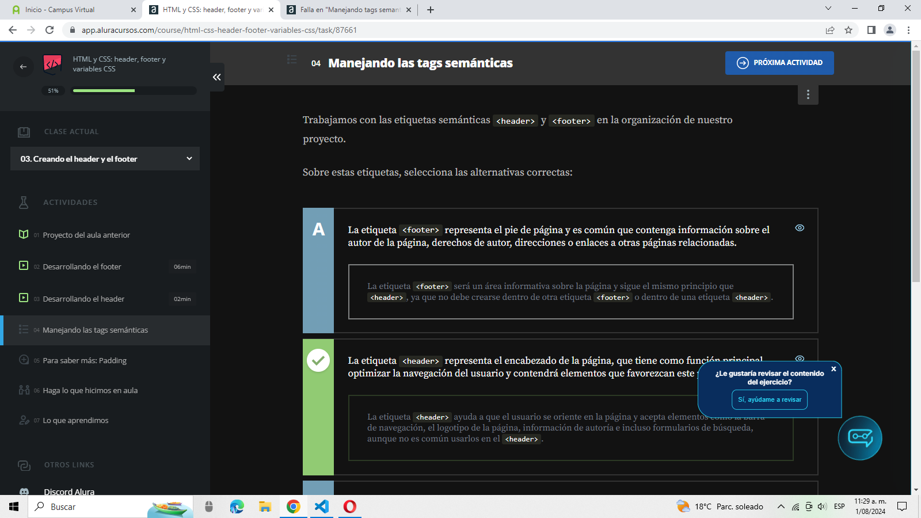Click the Buscar taskbar search box
This screenshot has height=518, width=921.
click(109, 506)
